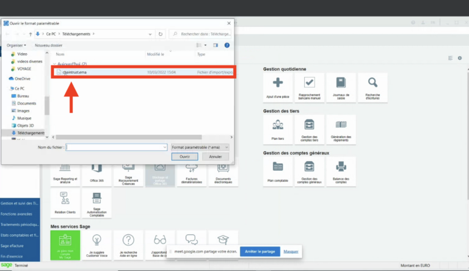Click Arrêter le partage button
Viewport: 469px width, 271px height.
point(260,251)
